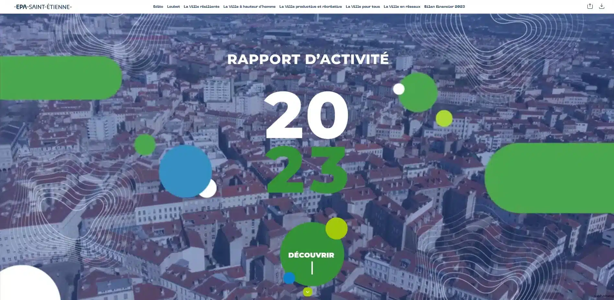Open the EPA Saint-Étienne logo link
The width and height of the screenshot is (614, 300).
(43, 6)
